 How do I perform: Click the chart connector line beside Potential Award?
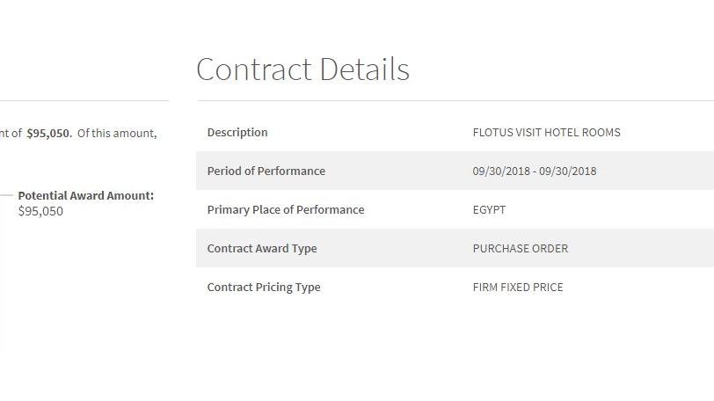tap(6, 195)
